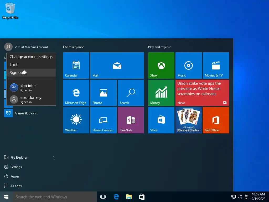Launch the OneNote tile
269x202 pixels.
pos(131,120)
